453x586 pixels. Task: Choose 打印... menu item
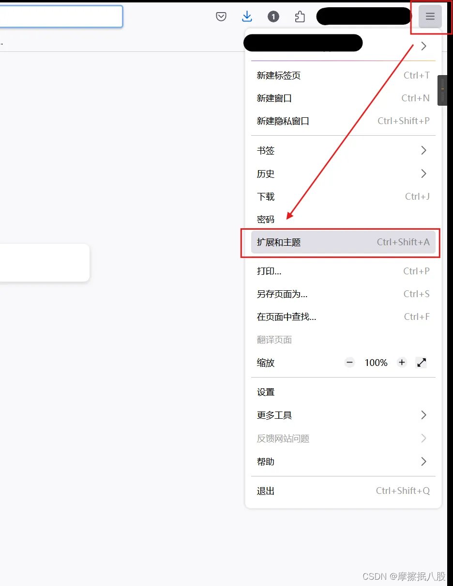pos(343,271)
